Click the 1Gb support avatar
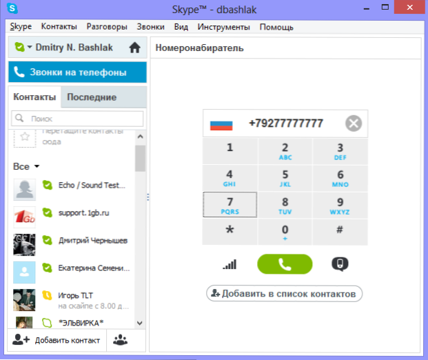 click(x=24, y=217)
